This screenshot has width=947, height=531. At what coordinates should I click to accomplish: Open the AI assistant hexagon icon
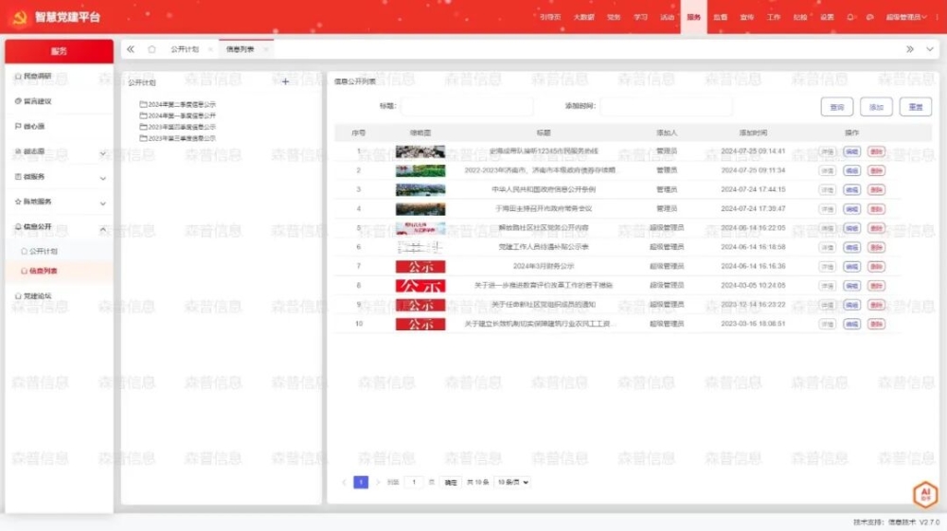[x=924, y=494]
